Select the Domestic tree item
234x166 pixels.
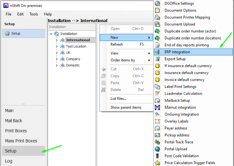(73, 65)
